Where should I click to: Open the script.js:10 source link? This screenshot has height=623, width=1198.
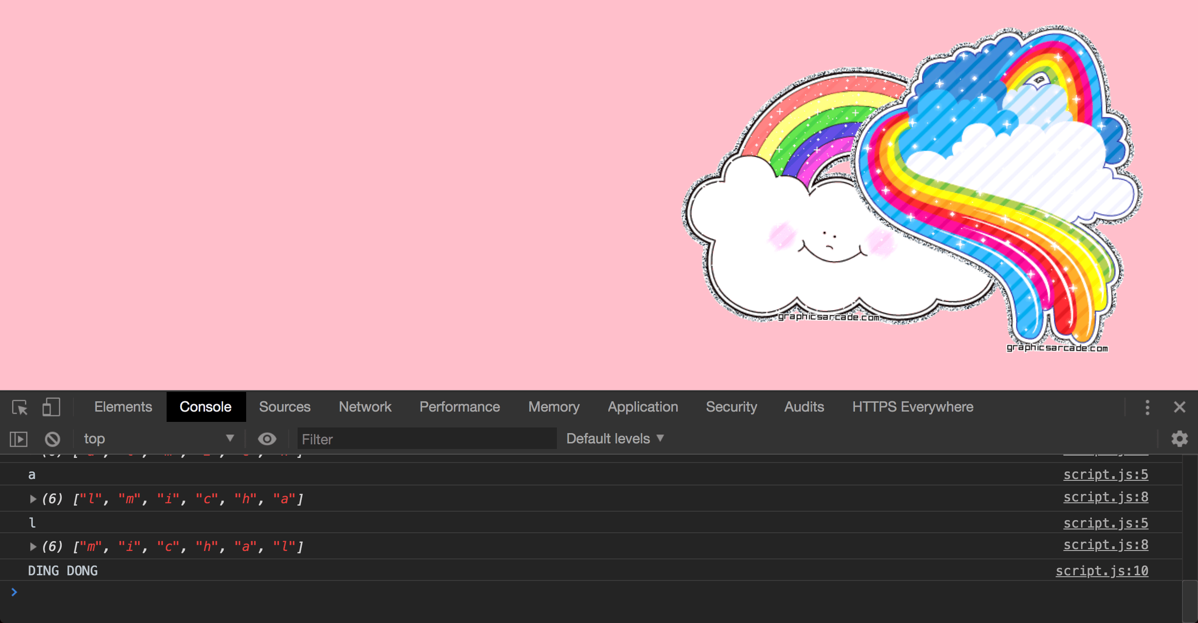point(1102,571)
